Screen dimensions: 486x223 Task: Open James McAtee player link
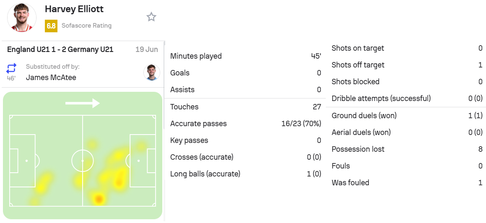pos(51,78)
